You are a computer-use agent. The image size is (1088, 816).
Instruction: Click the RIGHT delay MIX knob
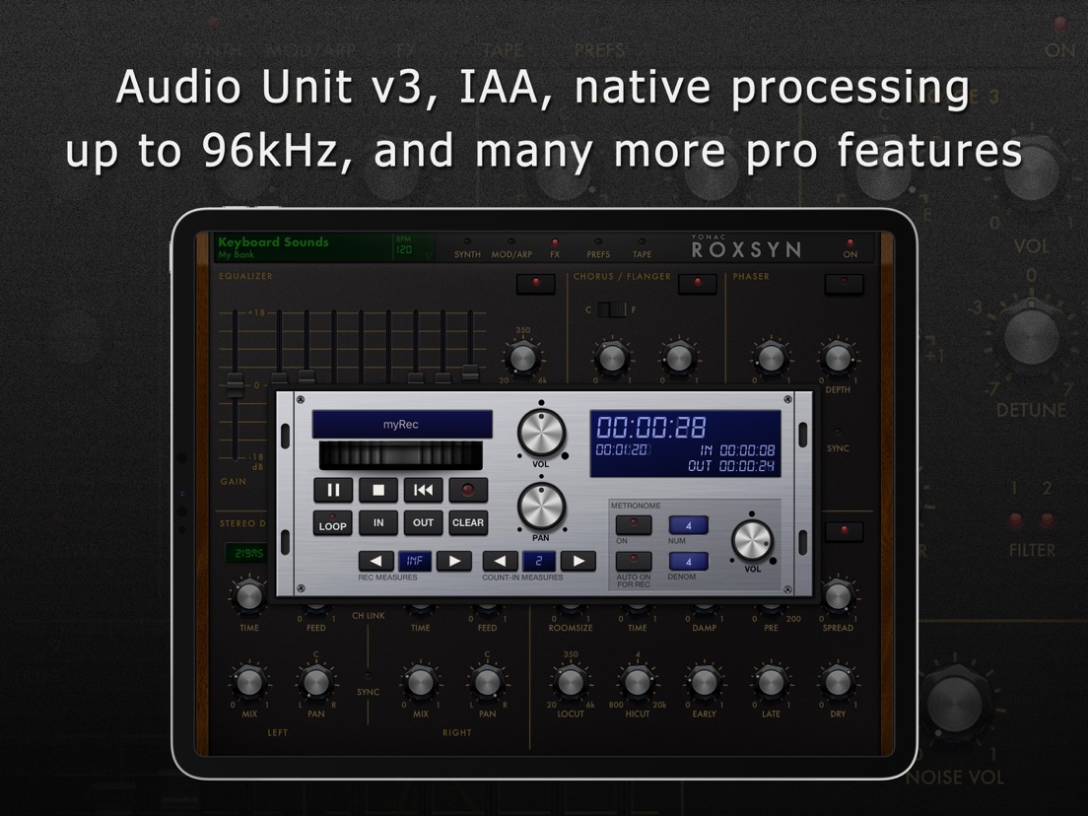point(421,683)
